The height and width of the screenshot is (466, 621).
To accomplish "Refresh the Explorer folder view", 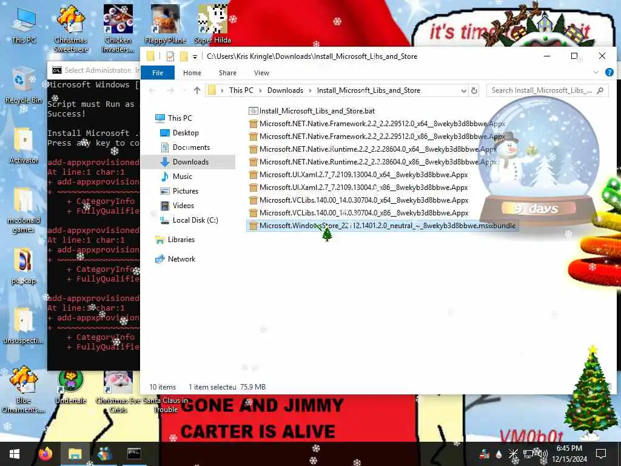I will pos(474,90).
